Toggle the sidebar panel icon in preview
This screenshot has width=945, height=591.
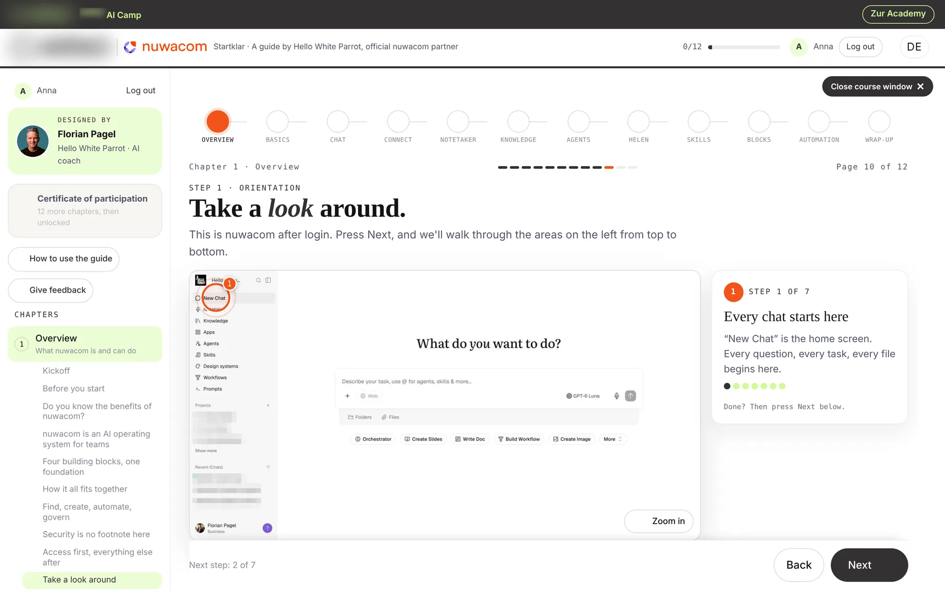click(268, 281)
